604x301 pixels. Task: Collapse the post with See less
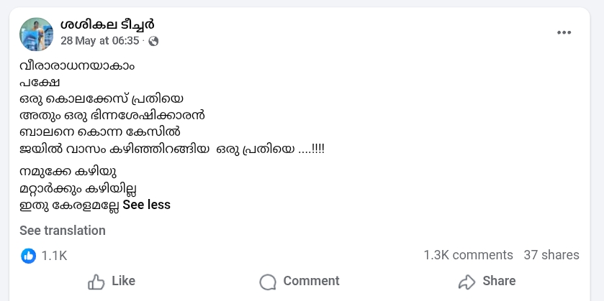(x=146, y=205)
